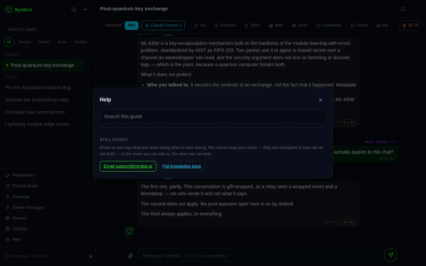Open the 'Rewrite the onboarding copy' chat
Screen dimensions: 426x266
point(43,100)
